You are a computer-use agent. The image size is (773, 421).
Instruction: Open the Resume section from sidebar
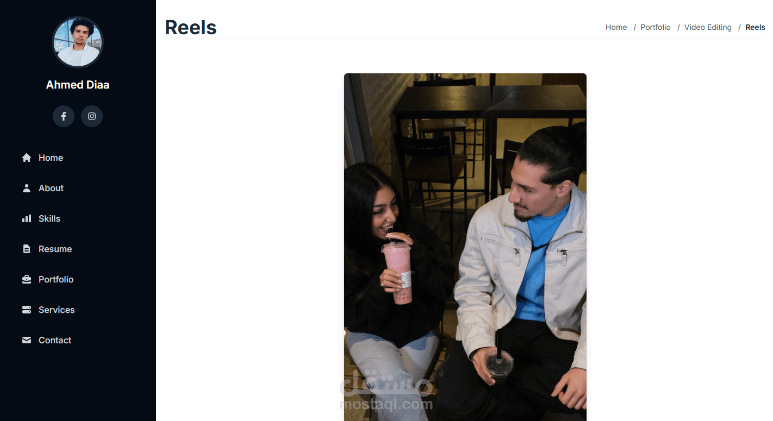[x=55, y=249]
